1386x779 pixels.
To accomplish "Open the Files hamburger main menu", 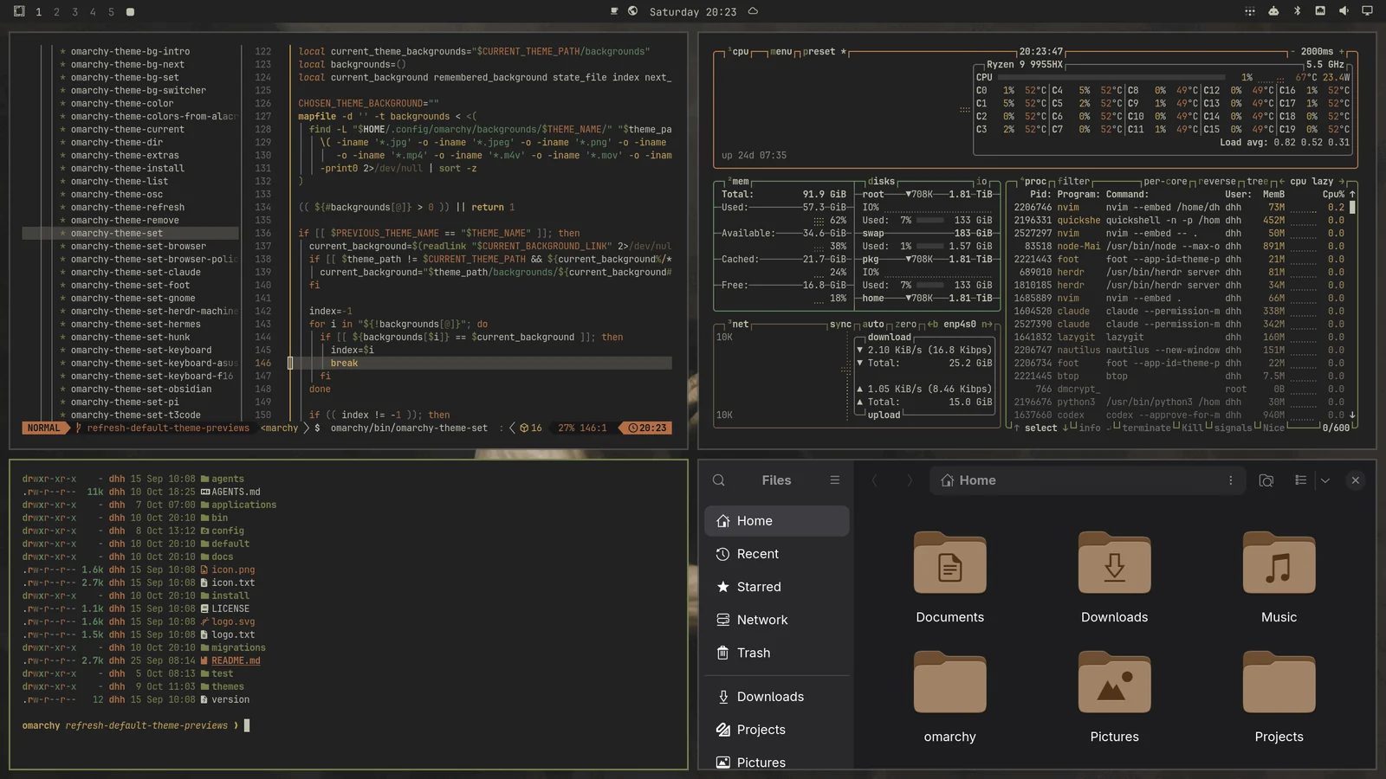I will click(835, 480).
